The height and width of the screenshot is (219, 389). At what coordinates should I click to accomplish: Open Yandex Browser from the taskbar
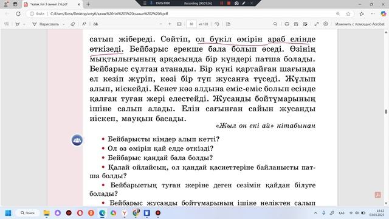(x=125, y=213)
